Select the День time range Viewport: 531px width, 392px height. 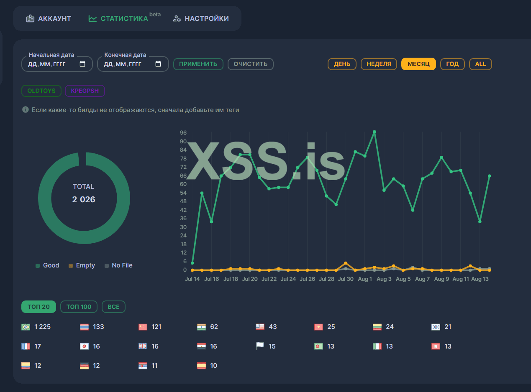pyautogui.click(x=342, y=64)
